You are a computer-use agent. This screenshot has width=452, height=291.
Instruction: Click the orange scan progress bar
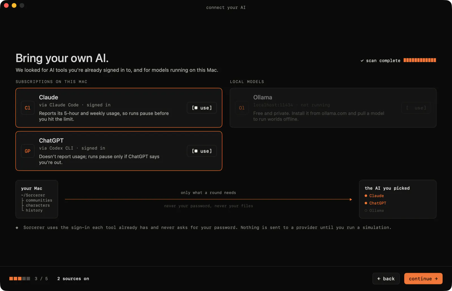[420, 60]
